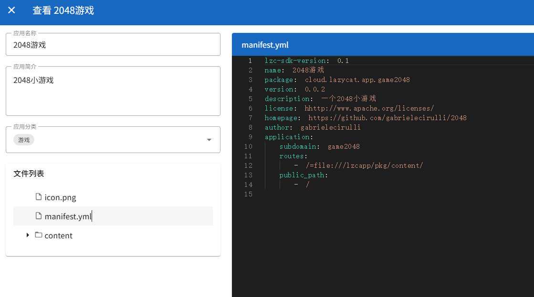
Task: Click the Apache license URL line
Action: coord(349,108)
